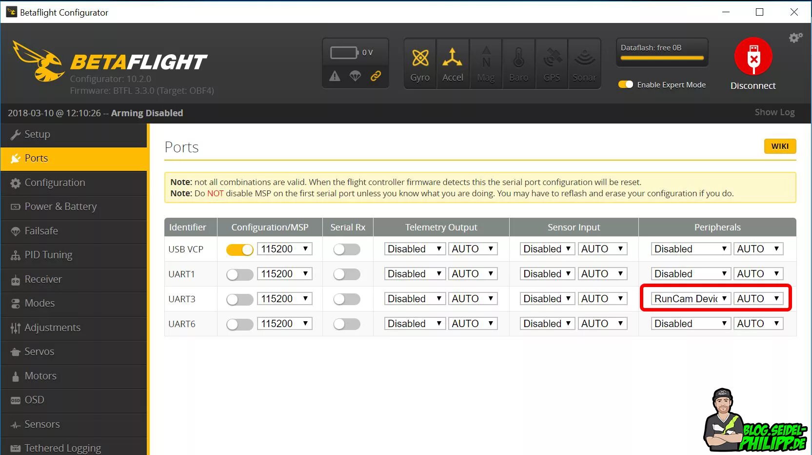Click the red Disconnect USB icon

(753, 56)
